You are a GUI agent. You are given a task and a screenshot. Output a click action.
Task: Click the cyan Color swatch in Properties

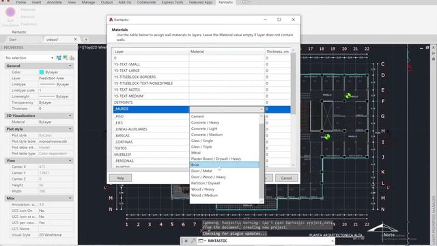pyautogui.click(x=42, y=72)
